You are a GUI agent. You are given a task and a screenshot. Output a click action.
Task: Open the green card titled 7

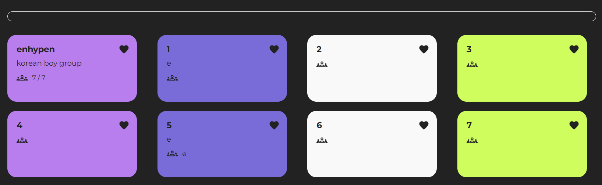click(522, 144)
